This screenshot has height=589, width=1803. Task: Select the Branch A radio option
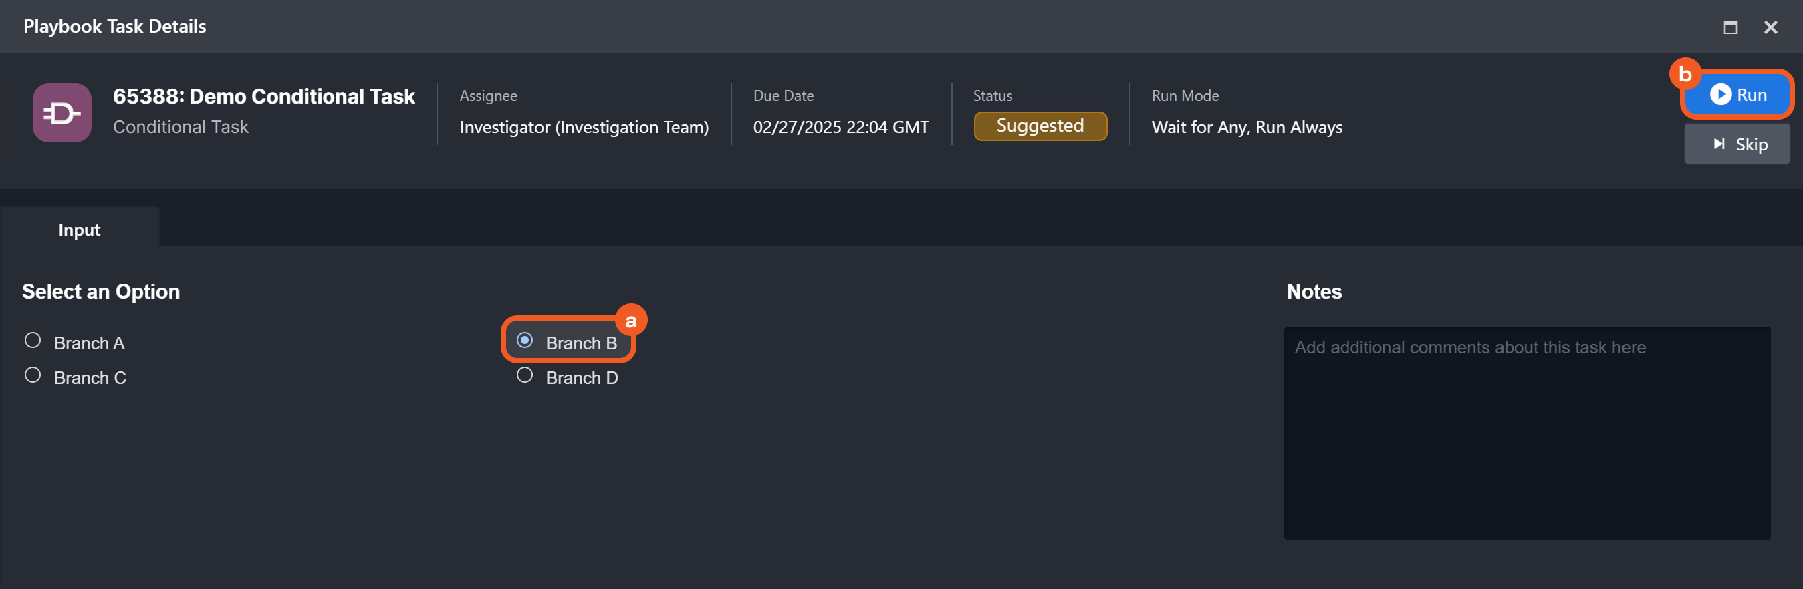pos(33,341)
